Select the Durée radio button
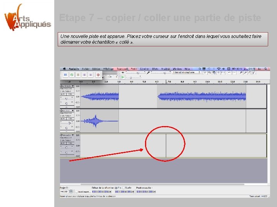This screenshot has width=277, height=207. pyautogui.click(x=123, y=188)
